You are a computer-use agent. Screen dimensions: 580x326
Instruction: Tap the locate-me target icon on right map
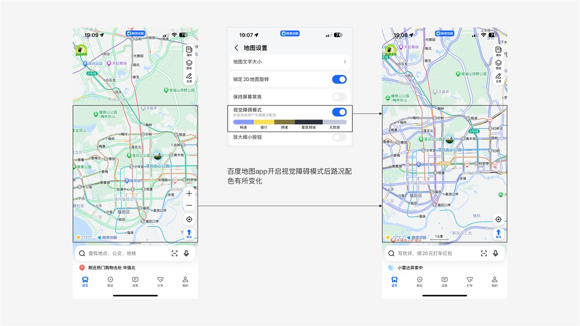tap(498, 219)
